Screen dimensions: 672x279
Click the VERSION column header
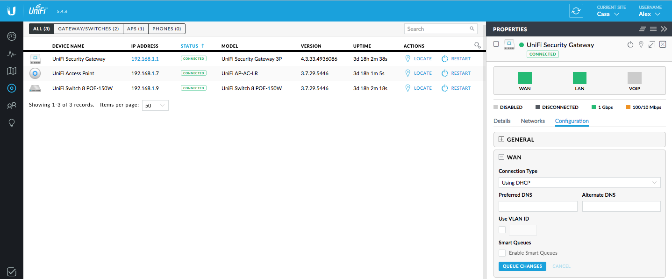point(311,46)
